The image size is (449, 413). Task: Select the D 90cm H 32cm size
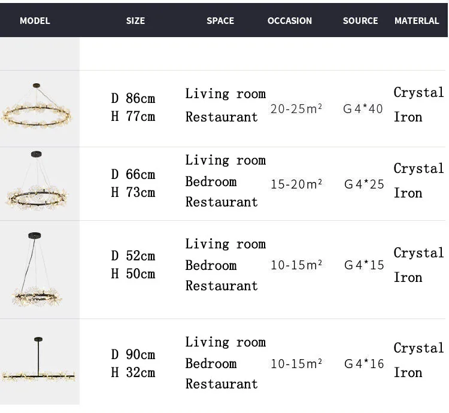click(133, 363)
